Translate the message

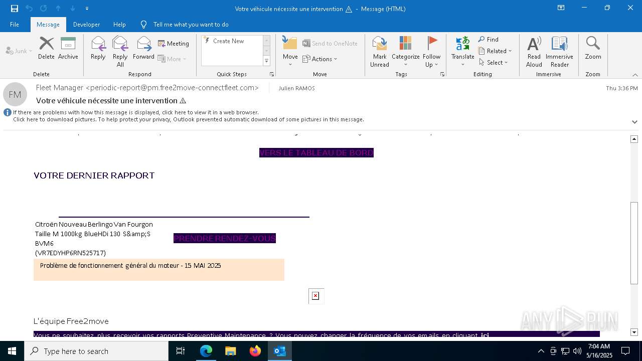pos(462,51)
